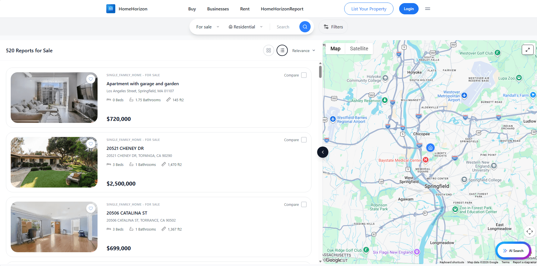The image size is (537, 266).
Task: Open listing title Apartment with garage and garden
Action: coord(143,84)
